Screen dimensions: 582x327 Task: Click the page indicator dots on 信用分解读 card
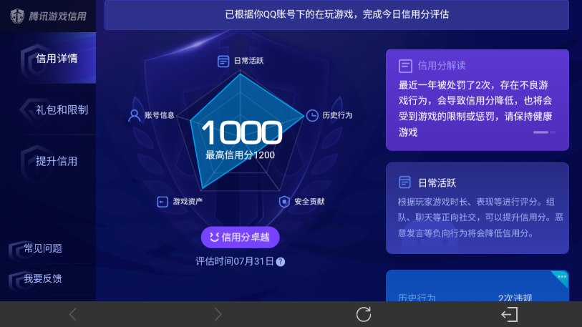coord(544,132)
